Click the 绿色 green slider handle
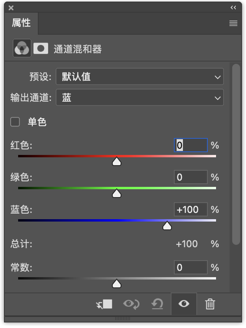Screen dimensions: 246x328 (117, 193)
